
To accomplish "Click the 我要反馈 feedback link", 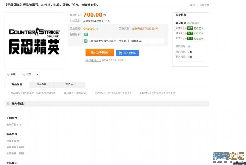I will 204,5.
